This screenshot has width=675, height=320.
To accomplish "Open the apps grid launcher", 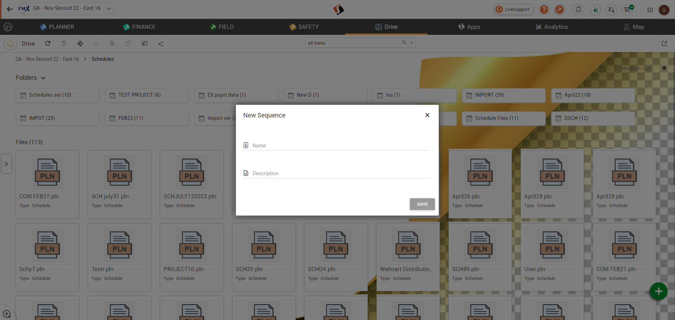I will 650,10.
